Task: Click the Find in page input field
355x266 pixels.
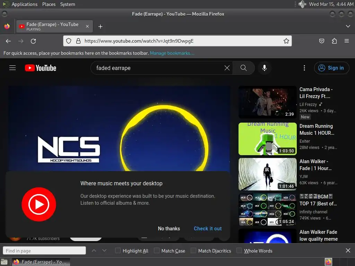Action: (44, 250)
